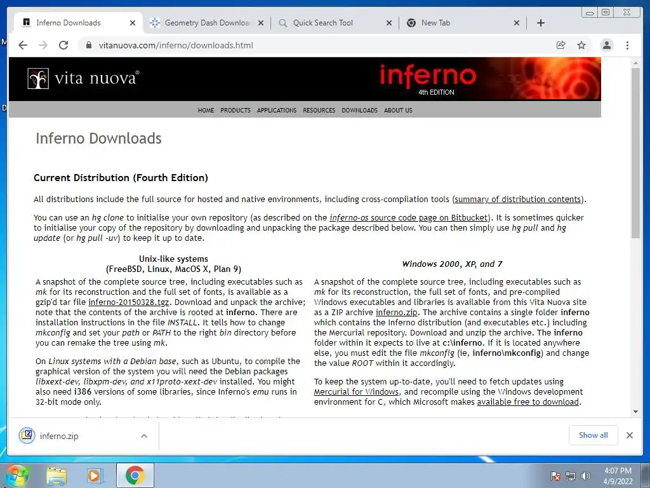
Task: Click the forward navigation arrow
Action: pyautogui.click(x=43, y=45)
